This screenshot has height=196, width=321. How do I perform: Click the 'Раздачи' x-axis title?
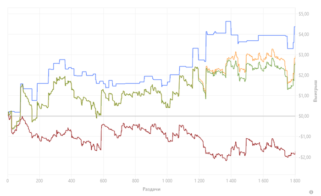[151, 189]
